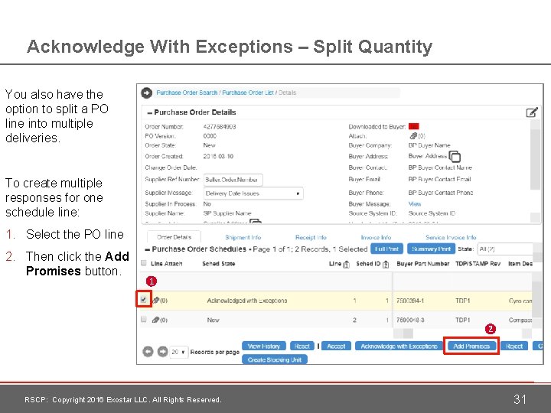551x413 pixels.
Task: Click the Add Promises button
Action: (x=471, y=346)
